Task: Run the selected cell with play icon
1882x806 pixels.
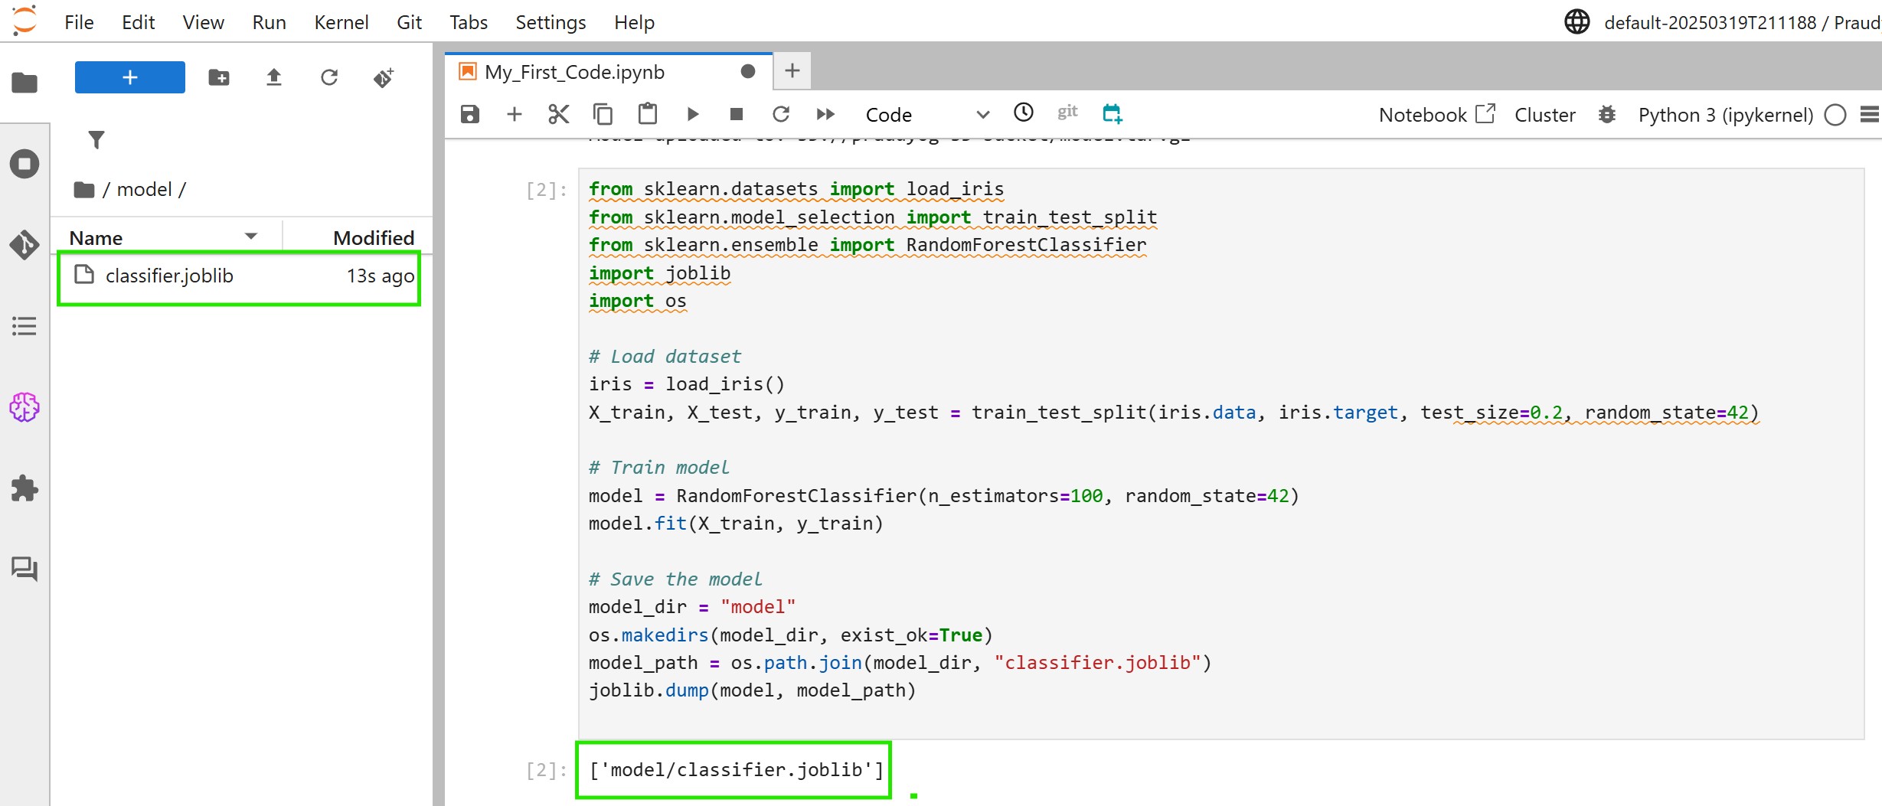Action: (x=692, y=115)
